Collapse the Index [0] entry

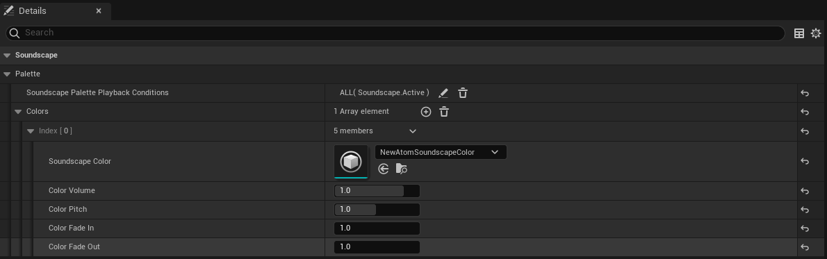pyautogui.click(x=30, y=131)
